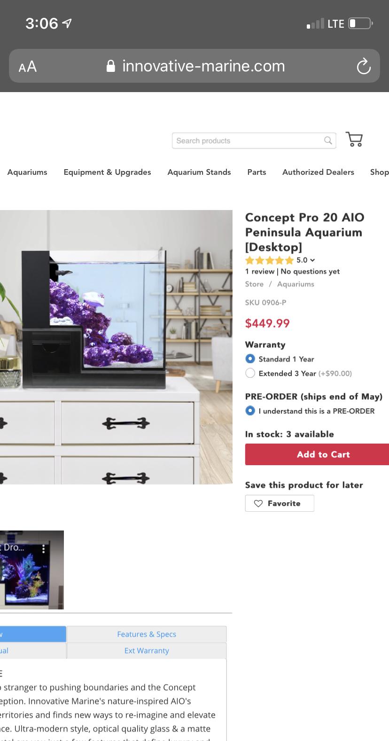Open Equipment & Upgrades menu
Screen dimensions: 389x741
[107, 172]
